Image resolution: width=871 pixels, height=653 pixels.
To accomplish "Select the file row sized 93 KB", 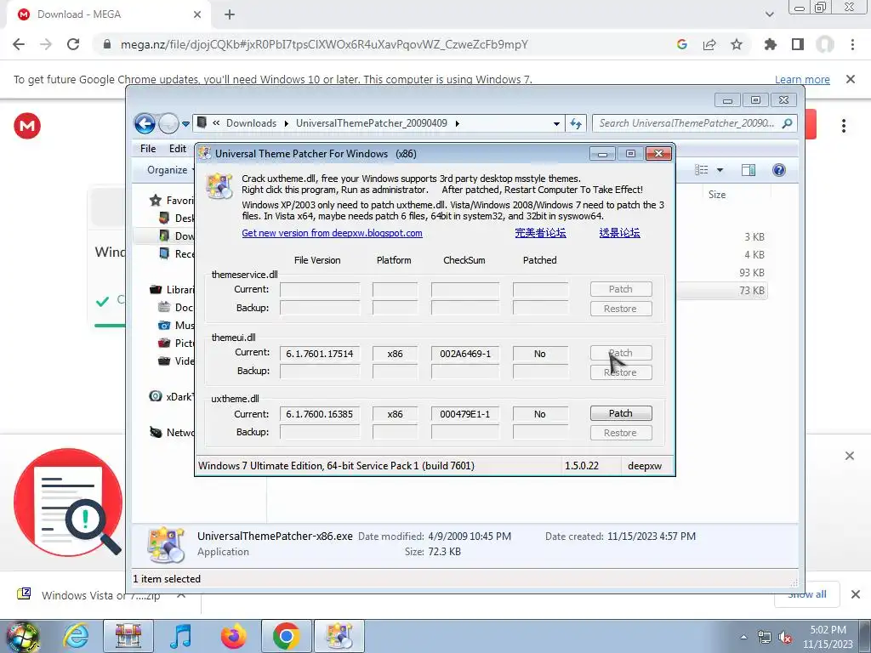I will point(722,273).
